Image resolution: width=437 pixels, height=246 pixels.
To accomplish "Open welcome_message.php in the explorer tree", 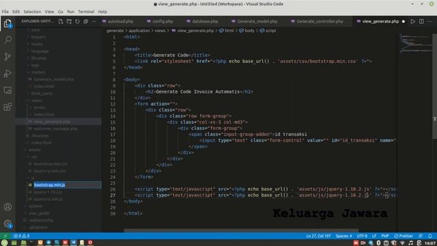I will pyautogui.click(x=55, y=128).
